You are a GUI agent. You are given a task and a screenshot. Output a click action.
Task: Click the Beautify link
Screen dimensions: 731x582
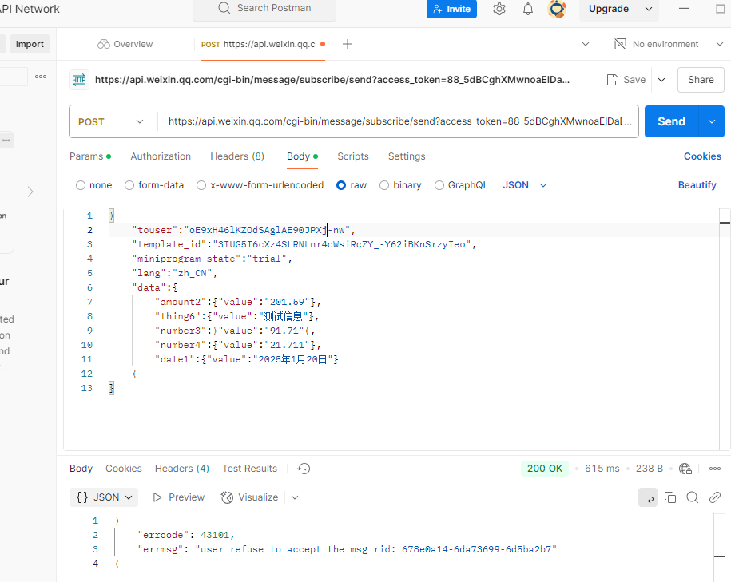[x=697, y=185]
